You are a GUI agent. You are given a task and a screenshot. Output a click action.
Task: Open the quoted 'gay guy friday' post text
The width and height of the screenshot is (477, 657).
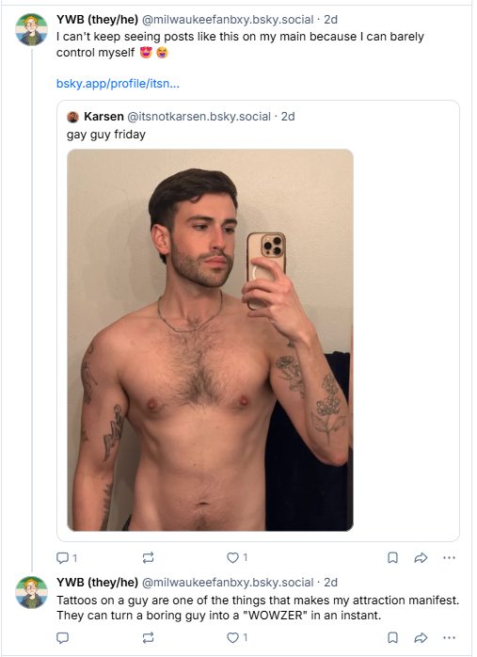point(106,135)
